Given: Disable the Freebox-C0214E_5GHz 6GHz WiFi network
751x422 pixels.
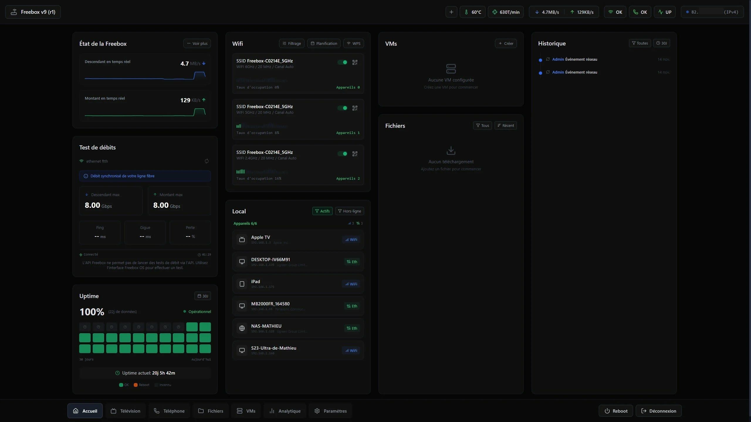Looking at the screenshot, I should [x=342, y=62].
